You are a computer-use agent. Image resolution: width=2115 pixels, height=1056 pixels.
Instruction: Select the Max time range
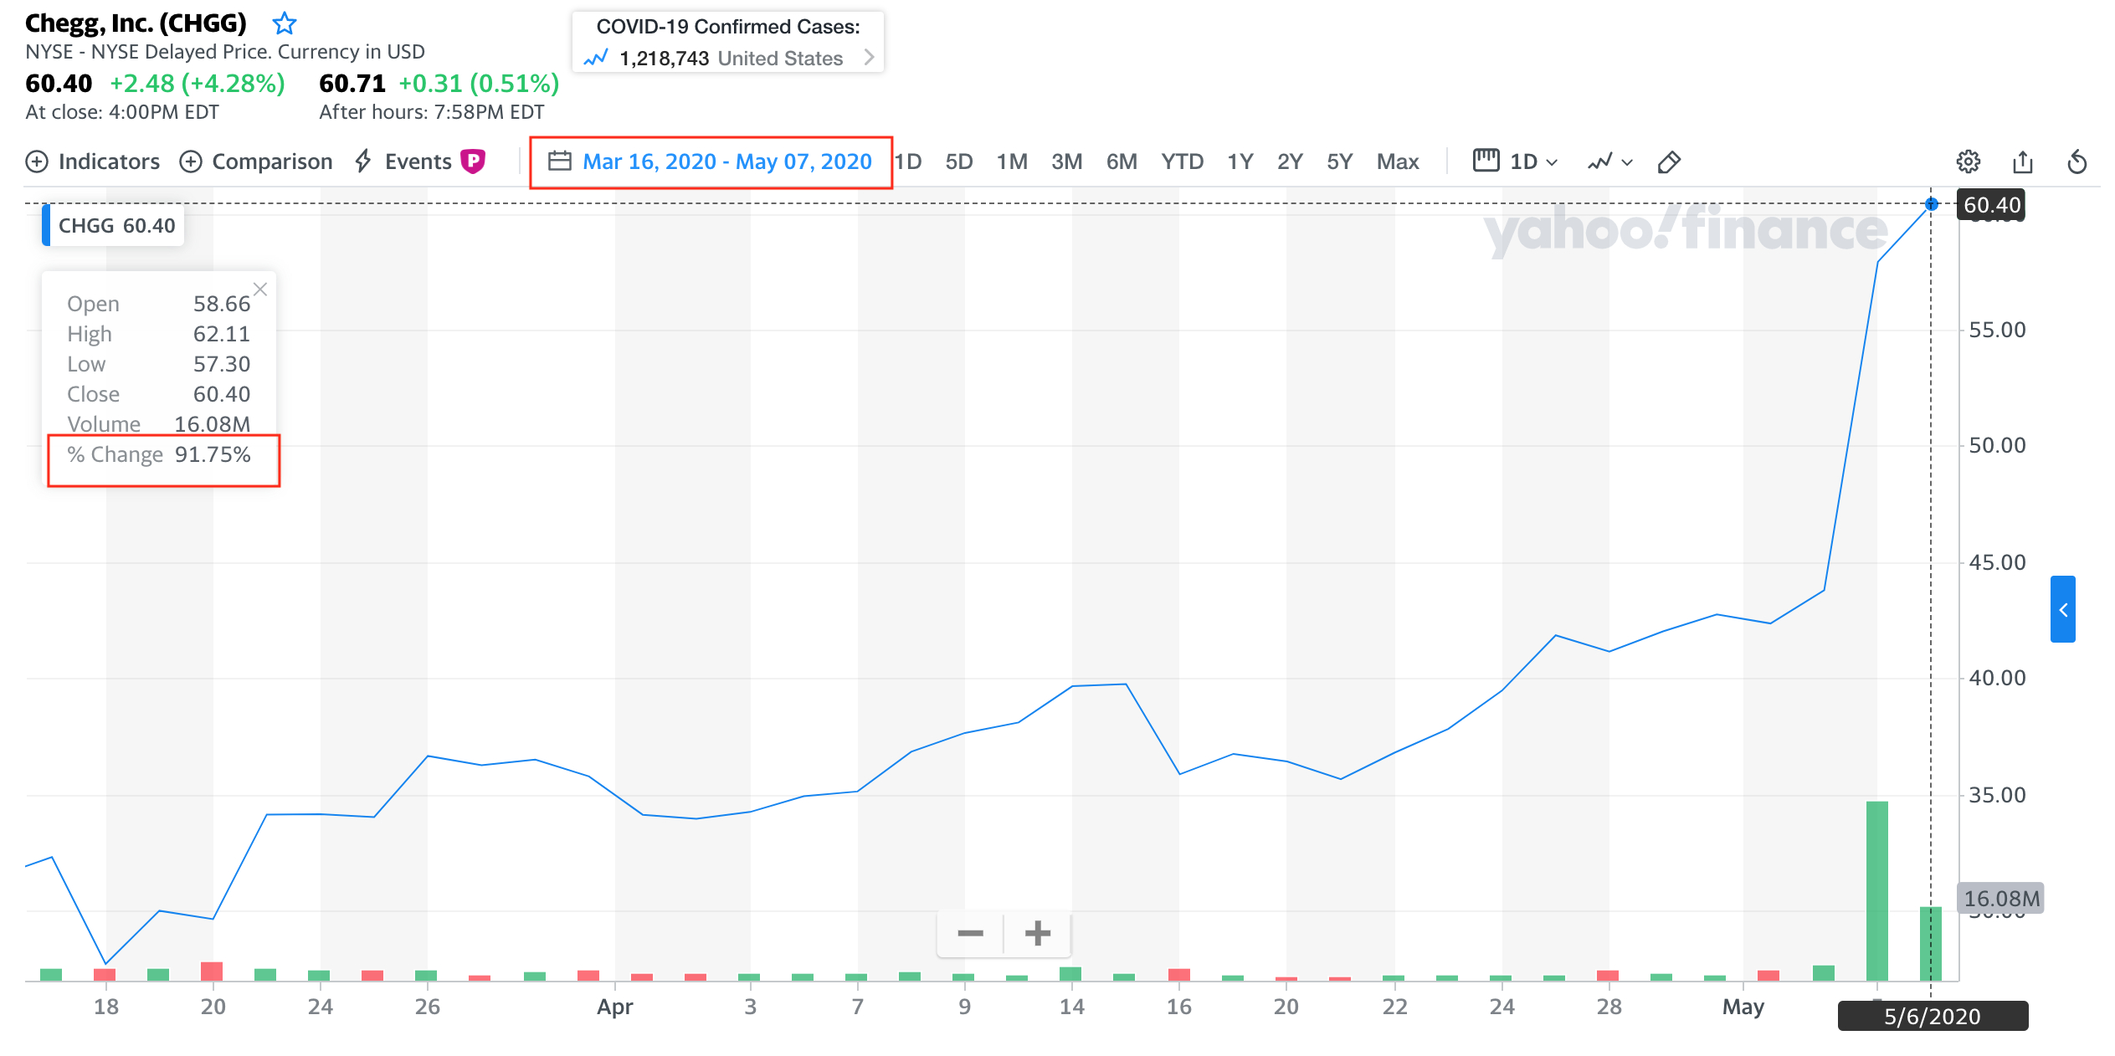(x=1398, y=161)
